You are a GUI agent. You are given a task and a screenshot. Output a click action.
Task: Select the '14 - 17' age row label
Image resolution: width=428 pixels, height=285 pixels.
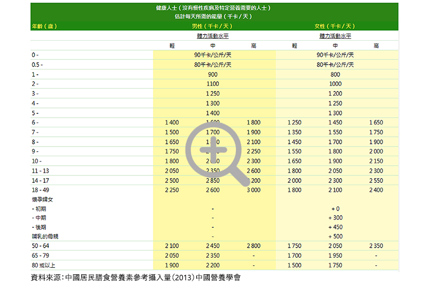(41, 181)
